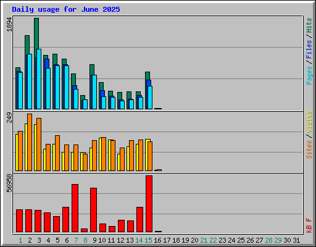The image size is (316, 247).
Task: Click day 1 on the date axis
Action: pos(20,240)
